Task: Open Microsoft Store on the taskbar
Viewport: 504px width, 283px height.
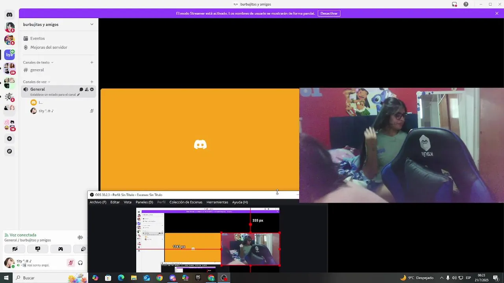Action: [108, 278]
